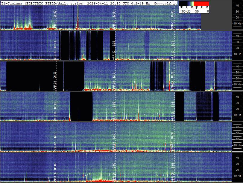Open the www.vlf.it link in header
Image resolution: width=243 pixels, height=183 pixels.
[165, 3]
